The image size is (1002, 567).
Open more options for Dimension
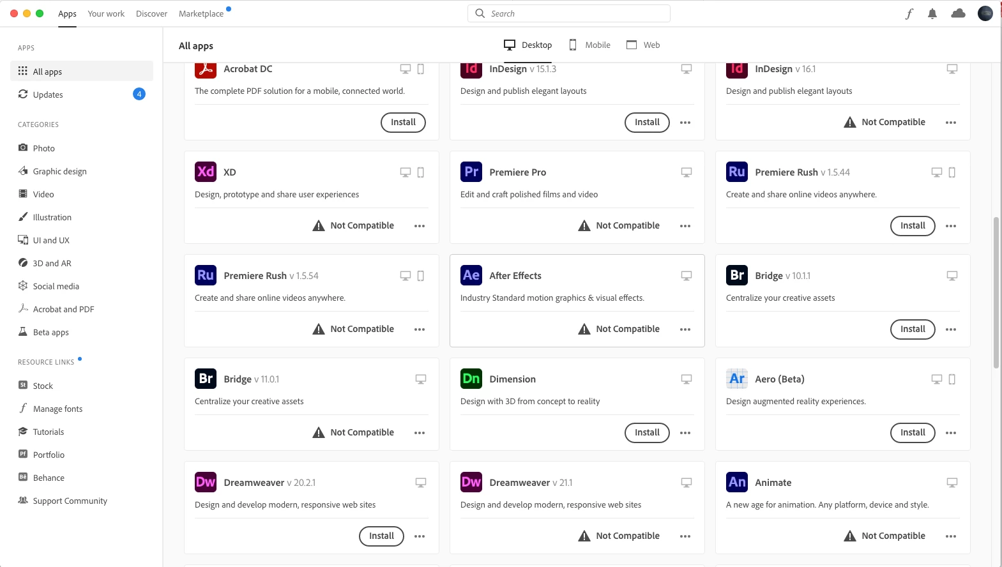(x=685, y=433)
